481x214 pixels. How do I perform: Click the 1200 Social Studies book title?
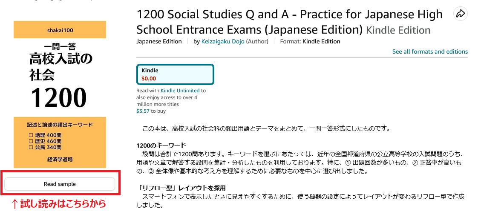(289, 22)
